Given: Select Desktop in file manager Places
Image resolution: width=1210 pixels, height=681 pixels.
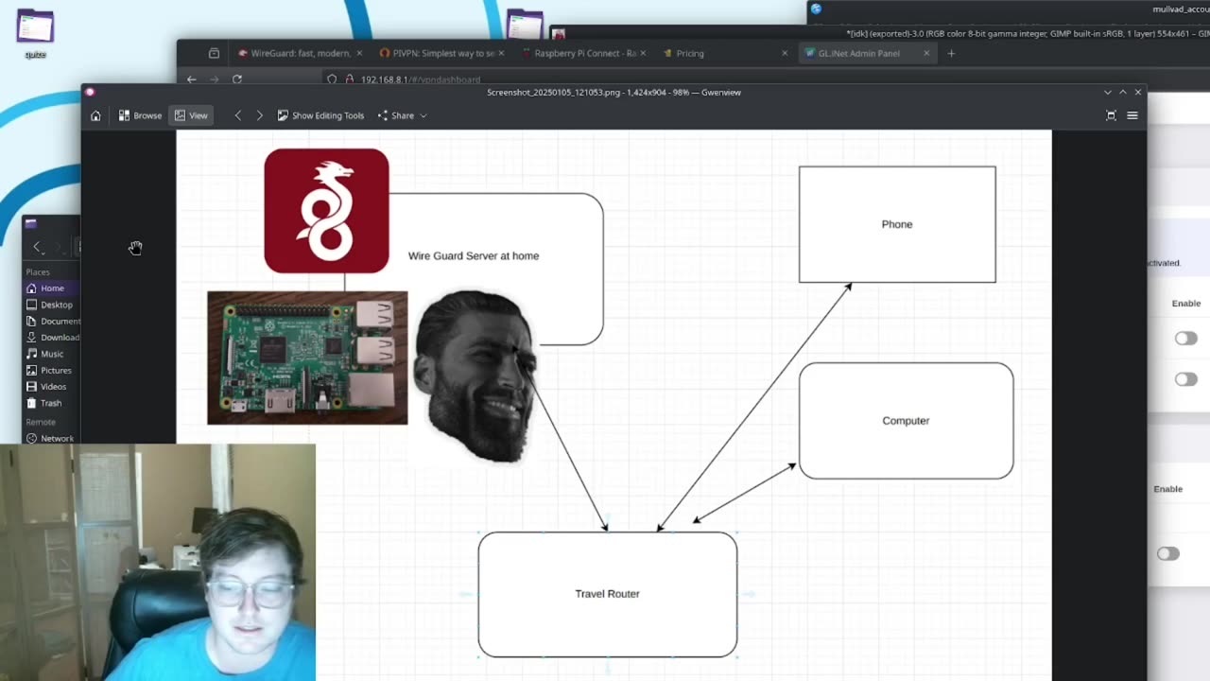Looking at the screenshot, I should pos(50,305).
